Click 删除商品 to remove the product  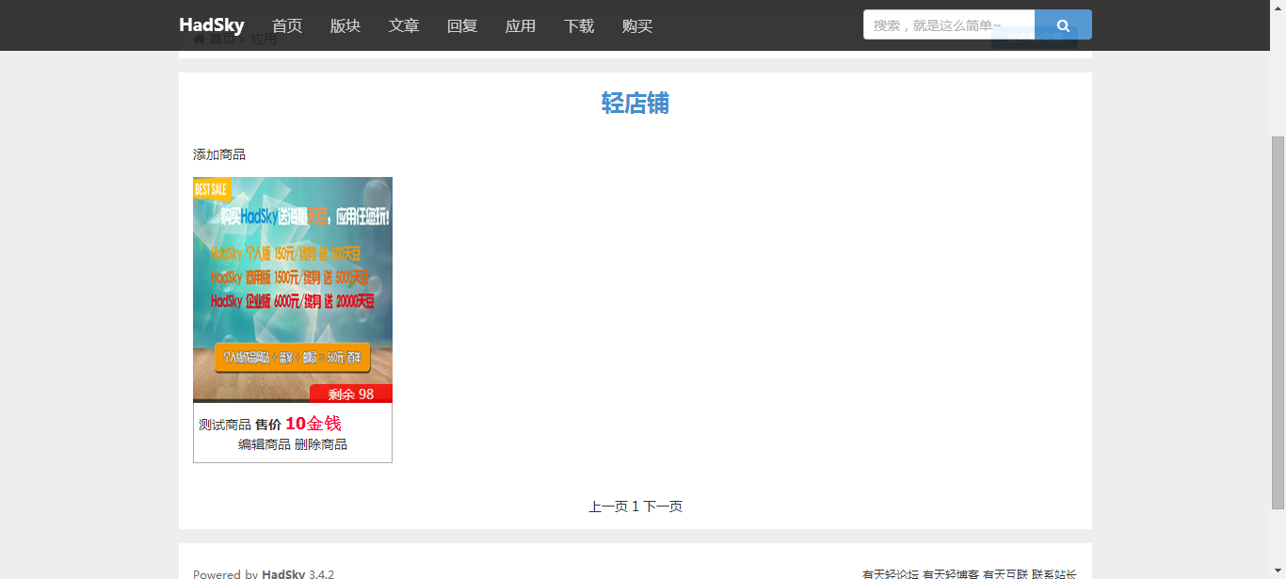coord(321,444)
